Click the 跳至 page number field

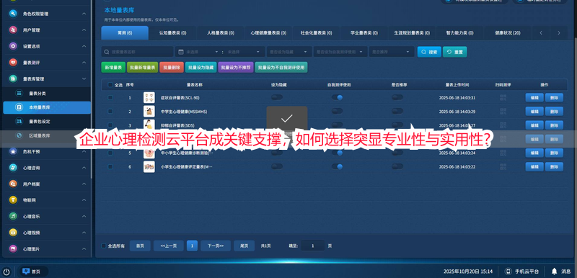(313, 246)
